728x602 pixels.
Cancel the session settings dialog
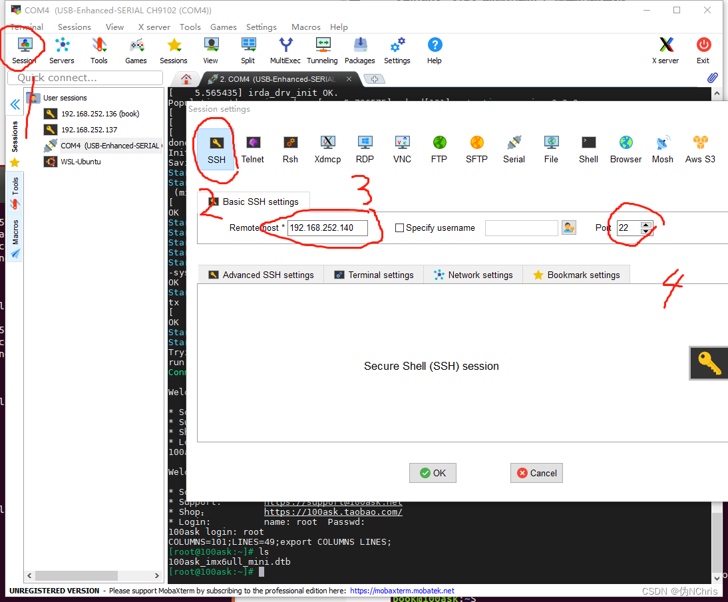click(536, 473)
